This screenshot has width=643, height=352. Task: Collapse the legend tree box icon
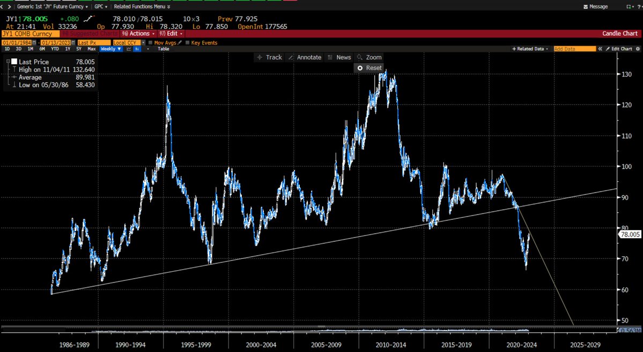pyautogui.click(x=8, y=62)
